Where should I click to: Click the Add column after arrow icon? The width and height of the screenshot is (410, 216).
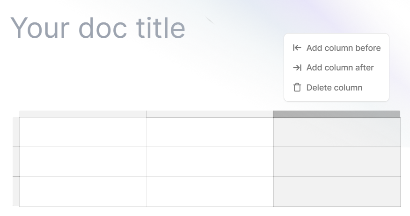pyautogui.click(x=297, y=68)
